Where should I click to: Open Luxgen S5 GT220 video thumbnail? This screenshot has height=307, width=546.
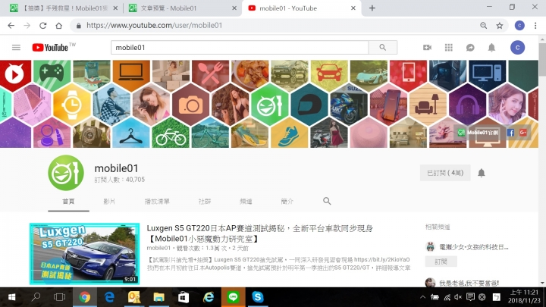[85, 254]
